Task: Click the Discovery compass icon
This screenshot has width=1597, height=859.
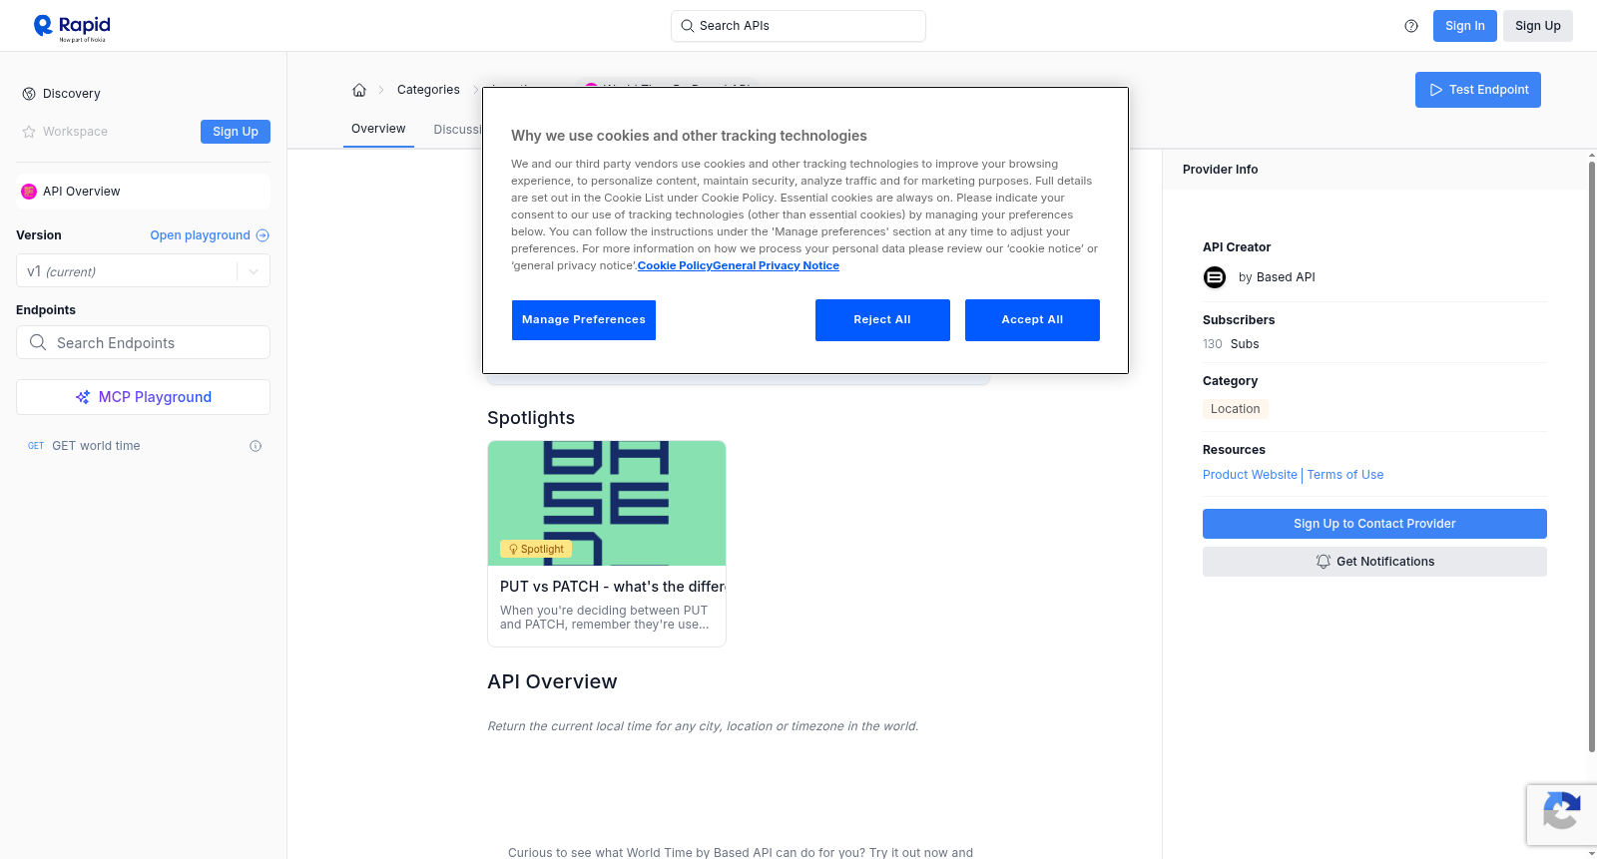Action: coord(29,94)
